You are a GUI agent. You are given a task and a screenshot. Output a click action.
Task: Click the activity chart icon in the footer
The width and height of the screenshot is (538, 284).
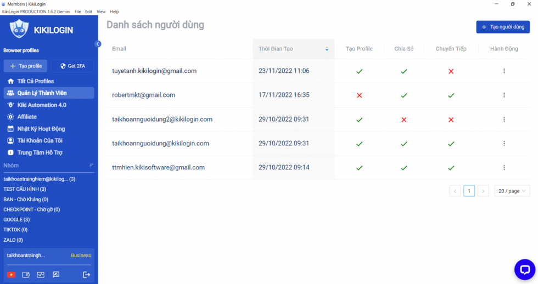point(41,275)
